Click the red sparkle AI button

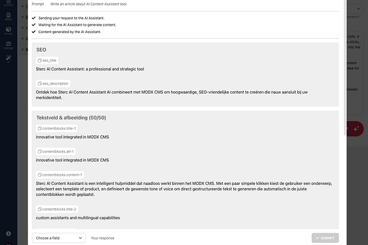click(356, 129)
